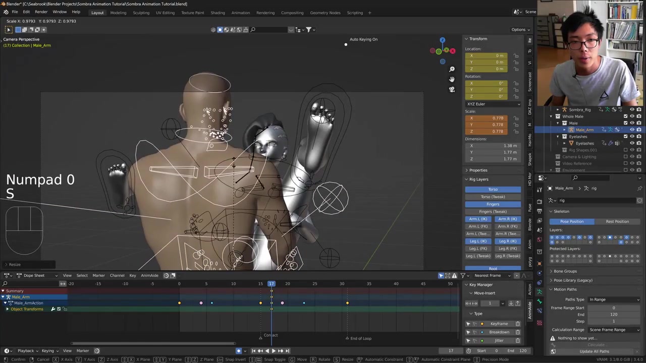Switch to the Animation workspace tab
646x363 pixels.
click(240, 13)
